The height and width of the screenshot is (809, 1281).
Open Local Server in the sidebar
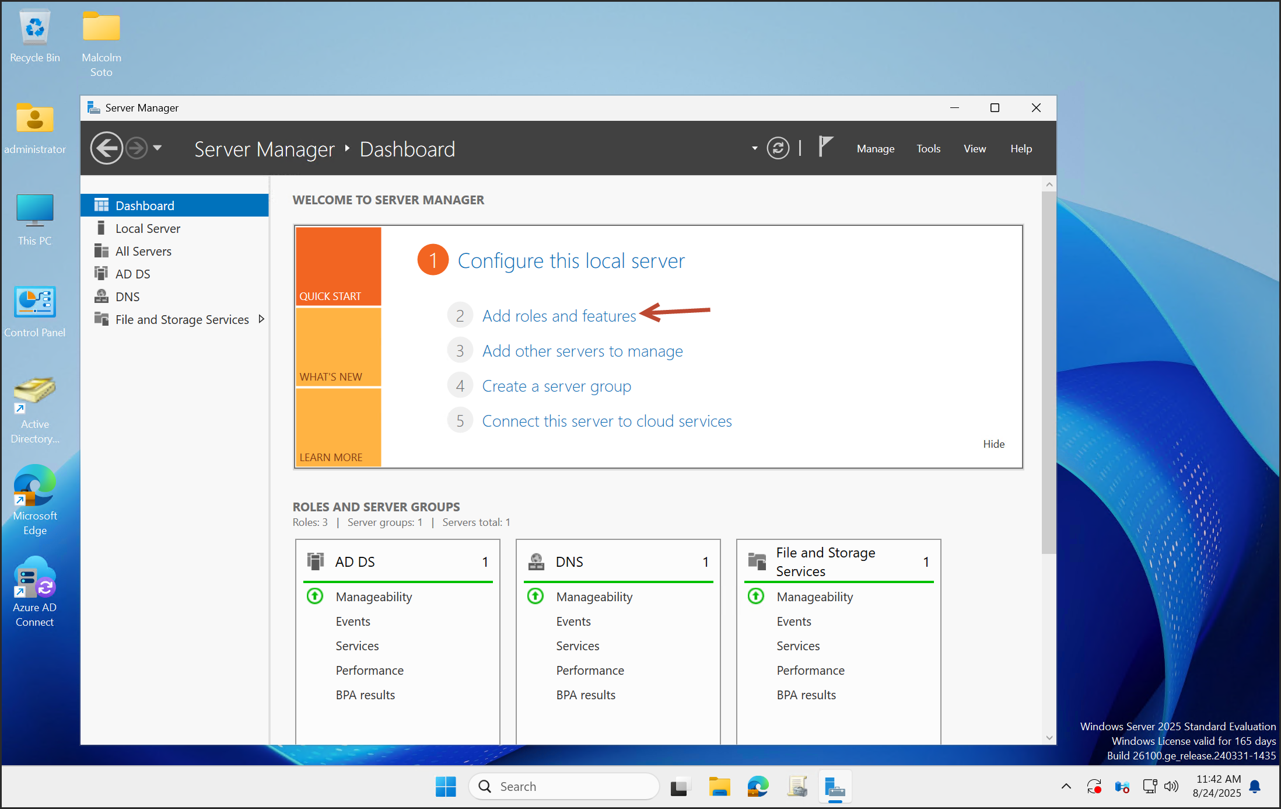pos(148,228)
